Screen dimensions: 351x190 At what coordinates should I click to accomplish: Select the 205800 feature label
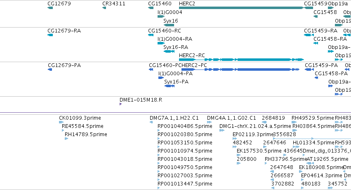click(x=247, y=160)
